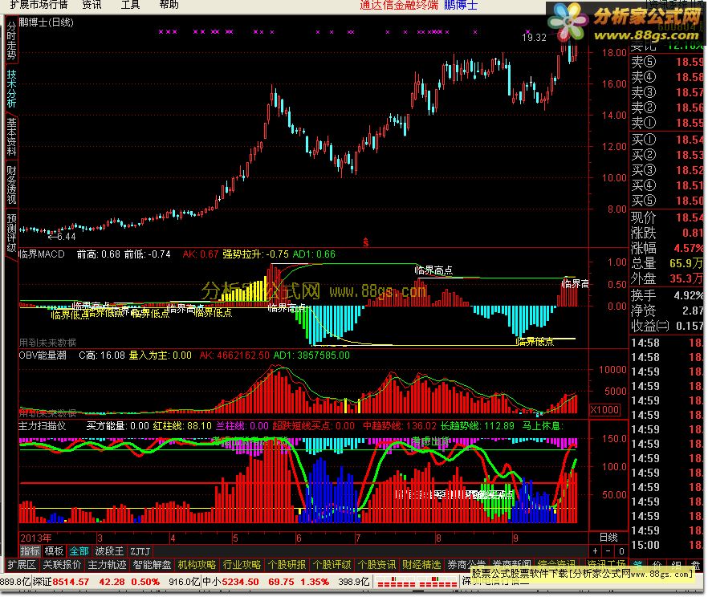Click the 卖① order row
708x597 pixels.
coord(667,123)
